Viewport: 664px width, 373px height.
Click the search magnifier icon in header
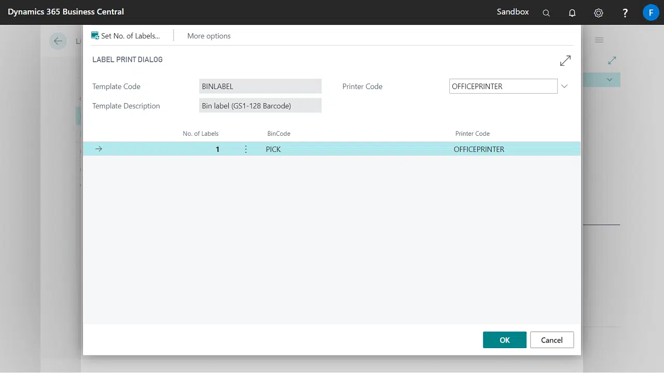(x=546, y=13)
